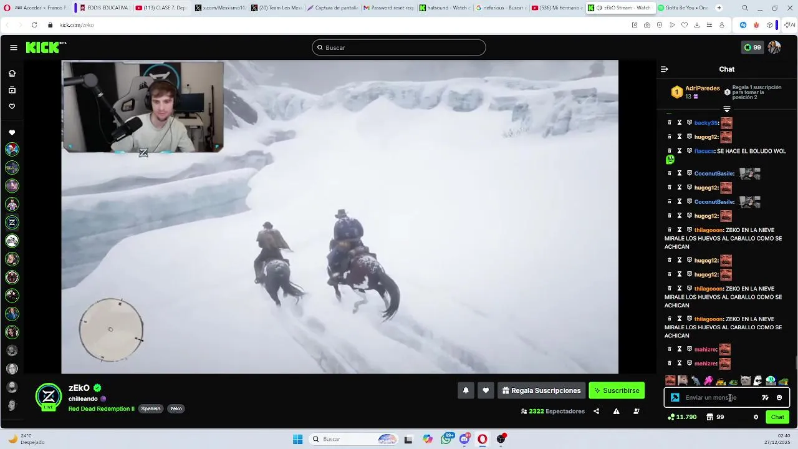This screenshot has width=798, height=449.
Task: Click username backy35 in chat
Action: click(706, 123)
